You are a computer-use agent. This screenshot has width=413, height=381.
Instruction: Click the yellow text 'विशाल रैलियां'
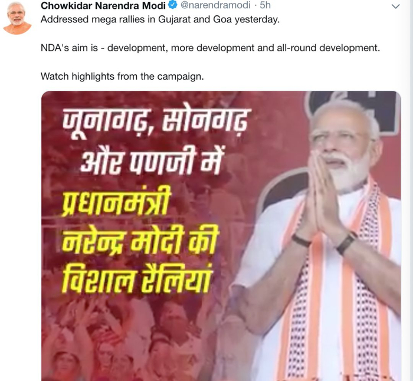[137, 278]
